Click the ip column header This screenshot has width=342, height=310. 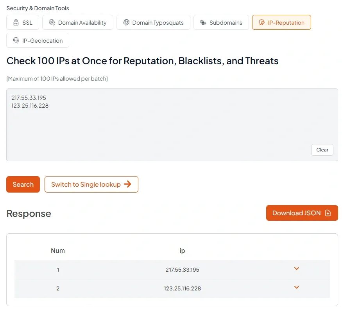click(x=182, y=251)
